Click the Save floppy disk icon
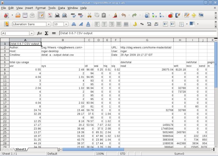218x156 pixels. [25, 15]
